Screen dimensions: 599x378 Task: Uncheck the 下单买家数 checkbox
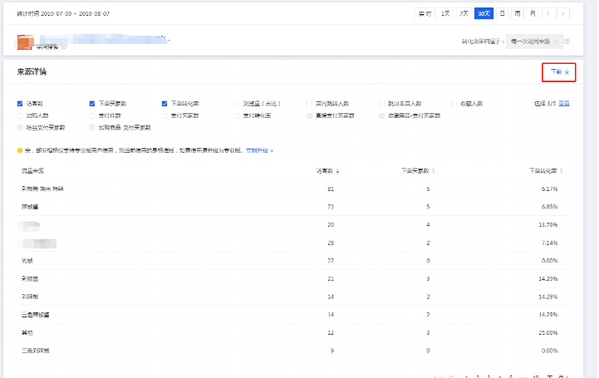pyautogui.click(x=92, y=104)
